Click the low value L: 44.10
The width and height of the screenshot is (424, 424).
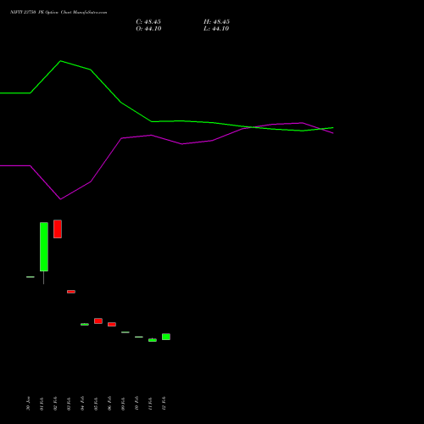[x=216, y=29]
